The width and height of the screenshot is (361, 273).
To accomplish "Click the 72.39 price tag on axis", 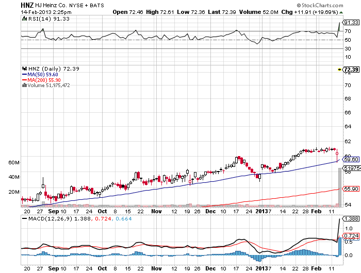I will pyautogui.click(x=351, y=70).
